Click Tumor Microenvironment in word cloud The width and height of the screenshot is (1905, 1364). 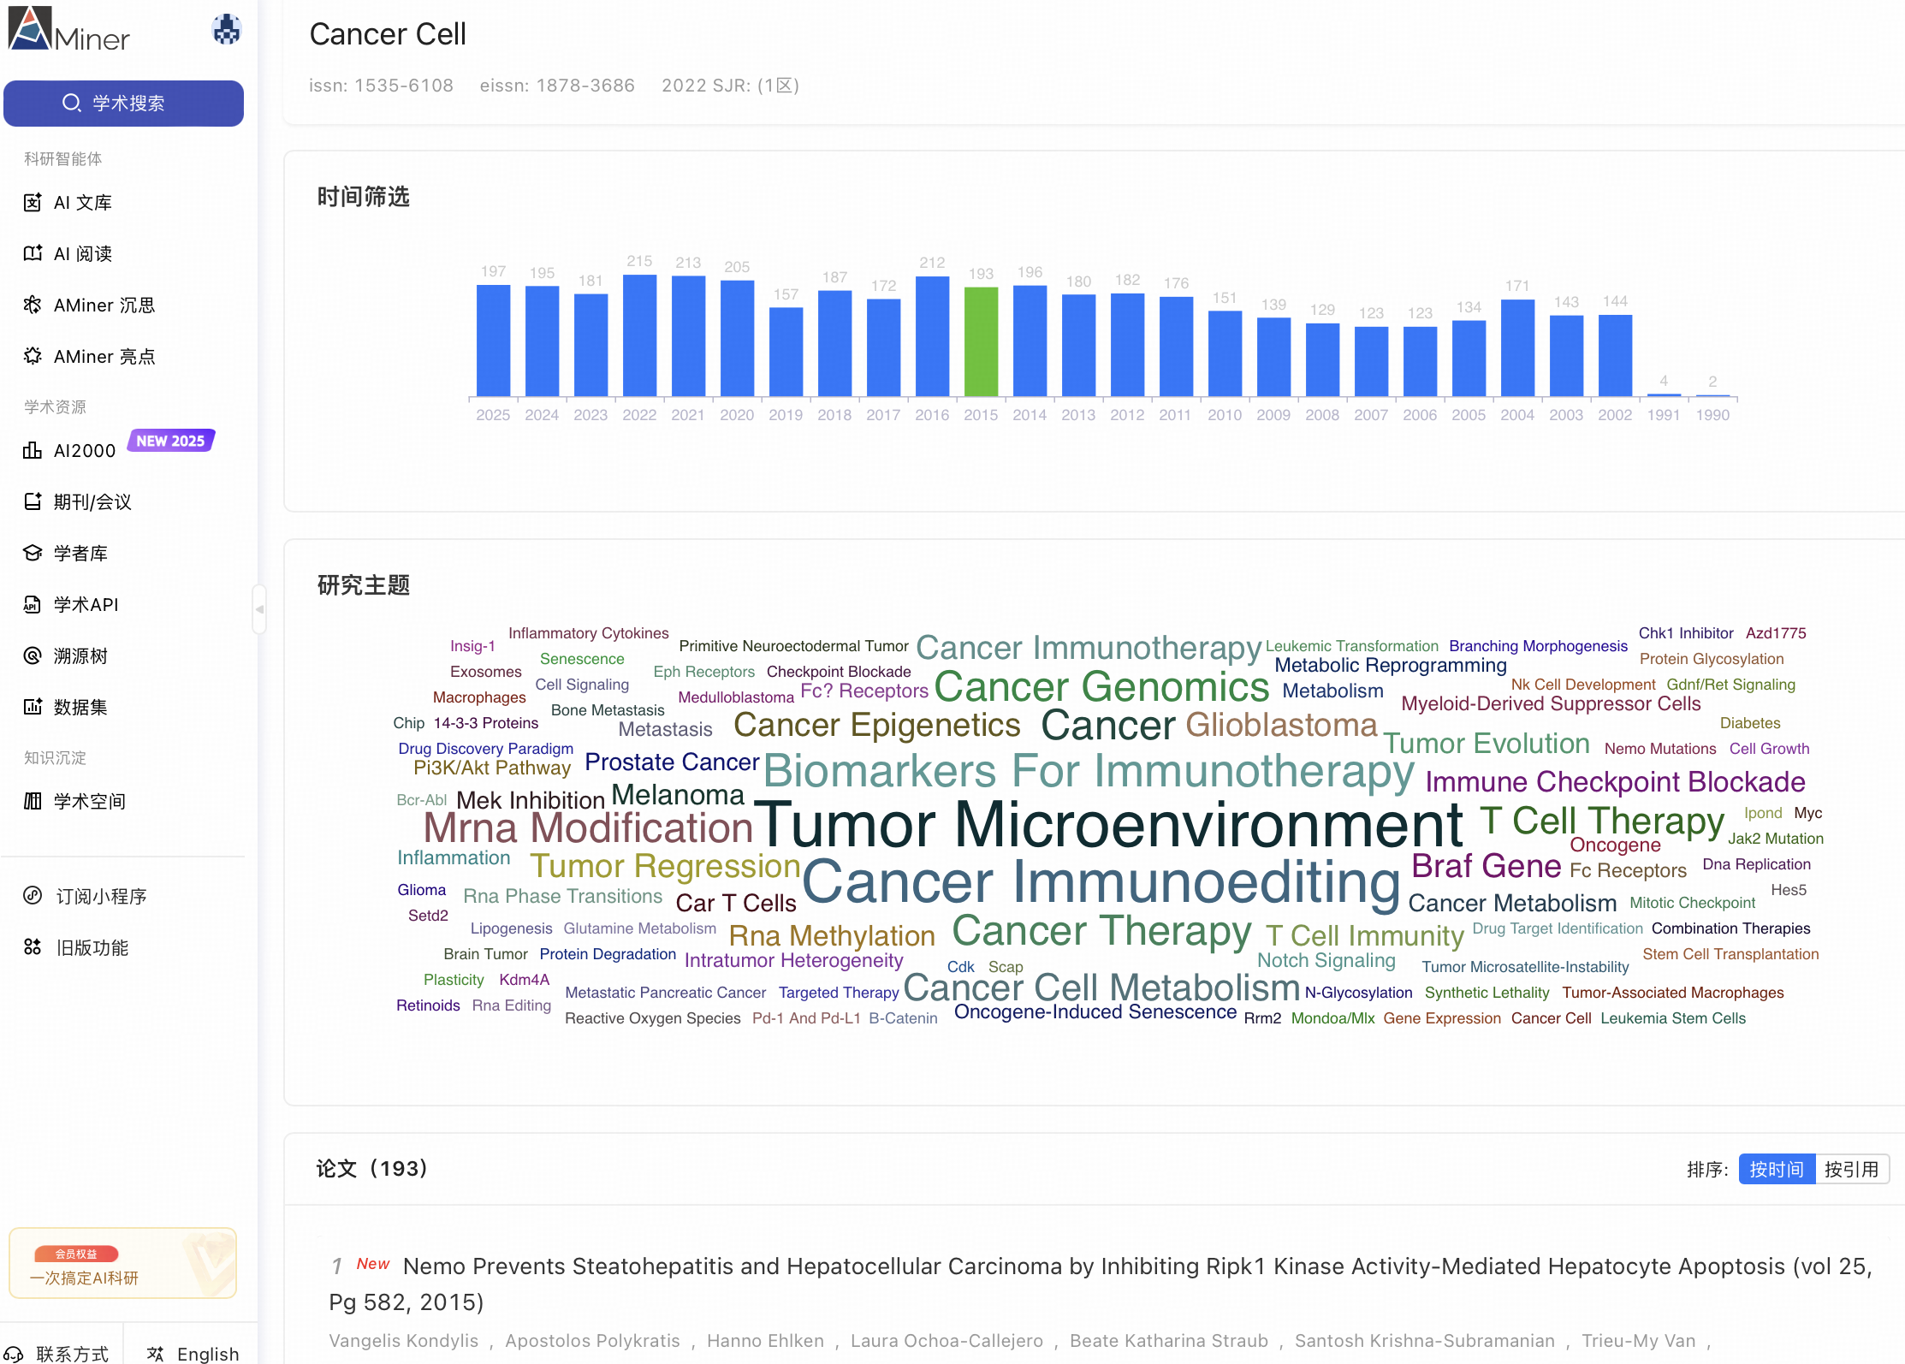click(x=1108, y=824)
